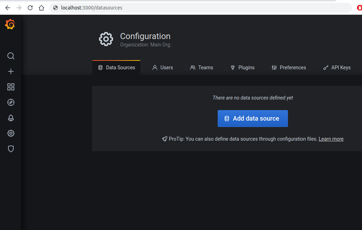This screenshot has width=362, height=230.
Task: Open the Plugins tab
Action: pyautogui.click(x=242, y=68)
